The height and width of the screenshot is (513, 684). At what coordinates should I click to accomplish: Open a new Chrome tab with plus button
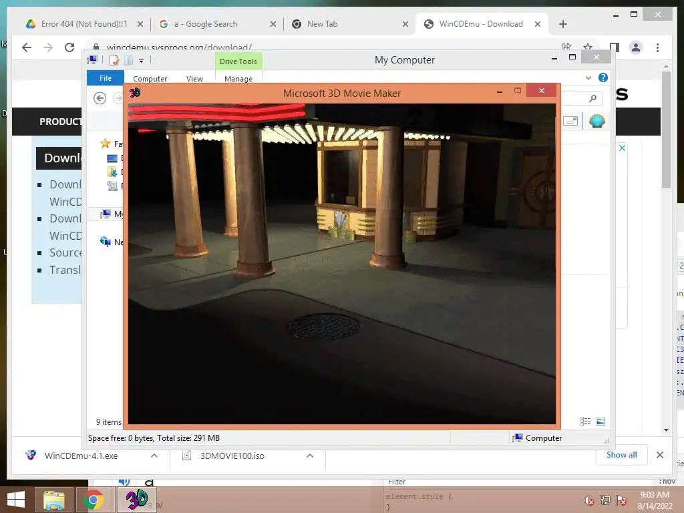click(x=562, y=24)
